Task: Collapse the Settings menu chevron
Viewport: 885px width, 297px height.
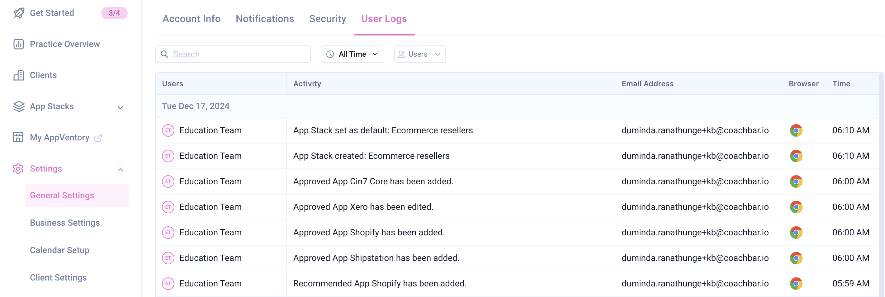Action: pyautogui.click(x=120, y=170)
